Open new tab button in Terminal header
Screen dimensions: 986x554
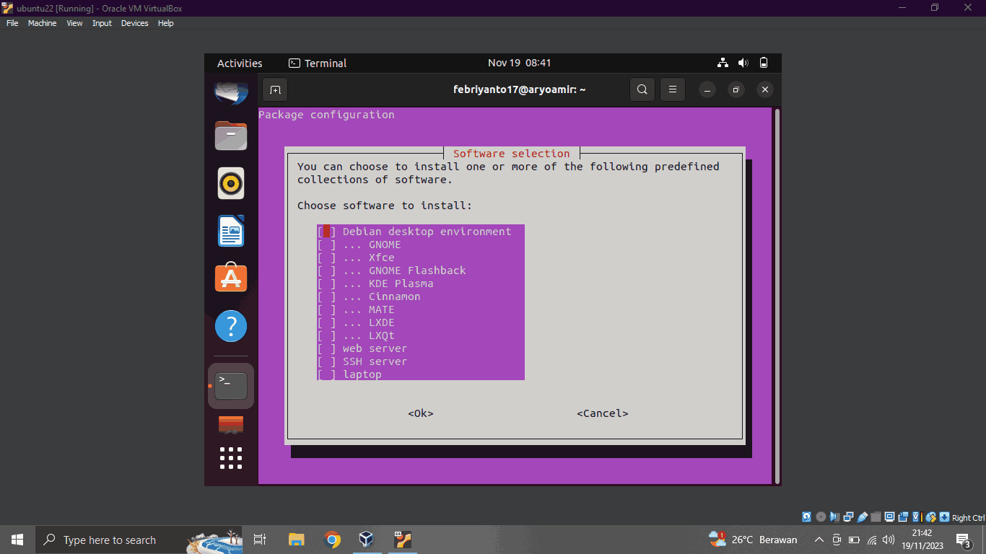click(275, 90)
